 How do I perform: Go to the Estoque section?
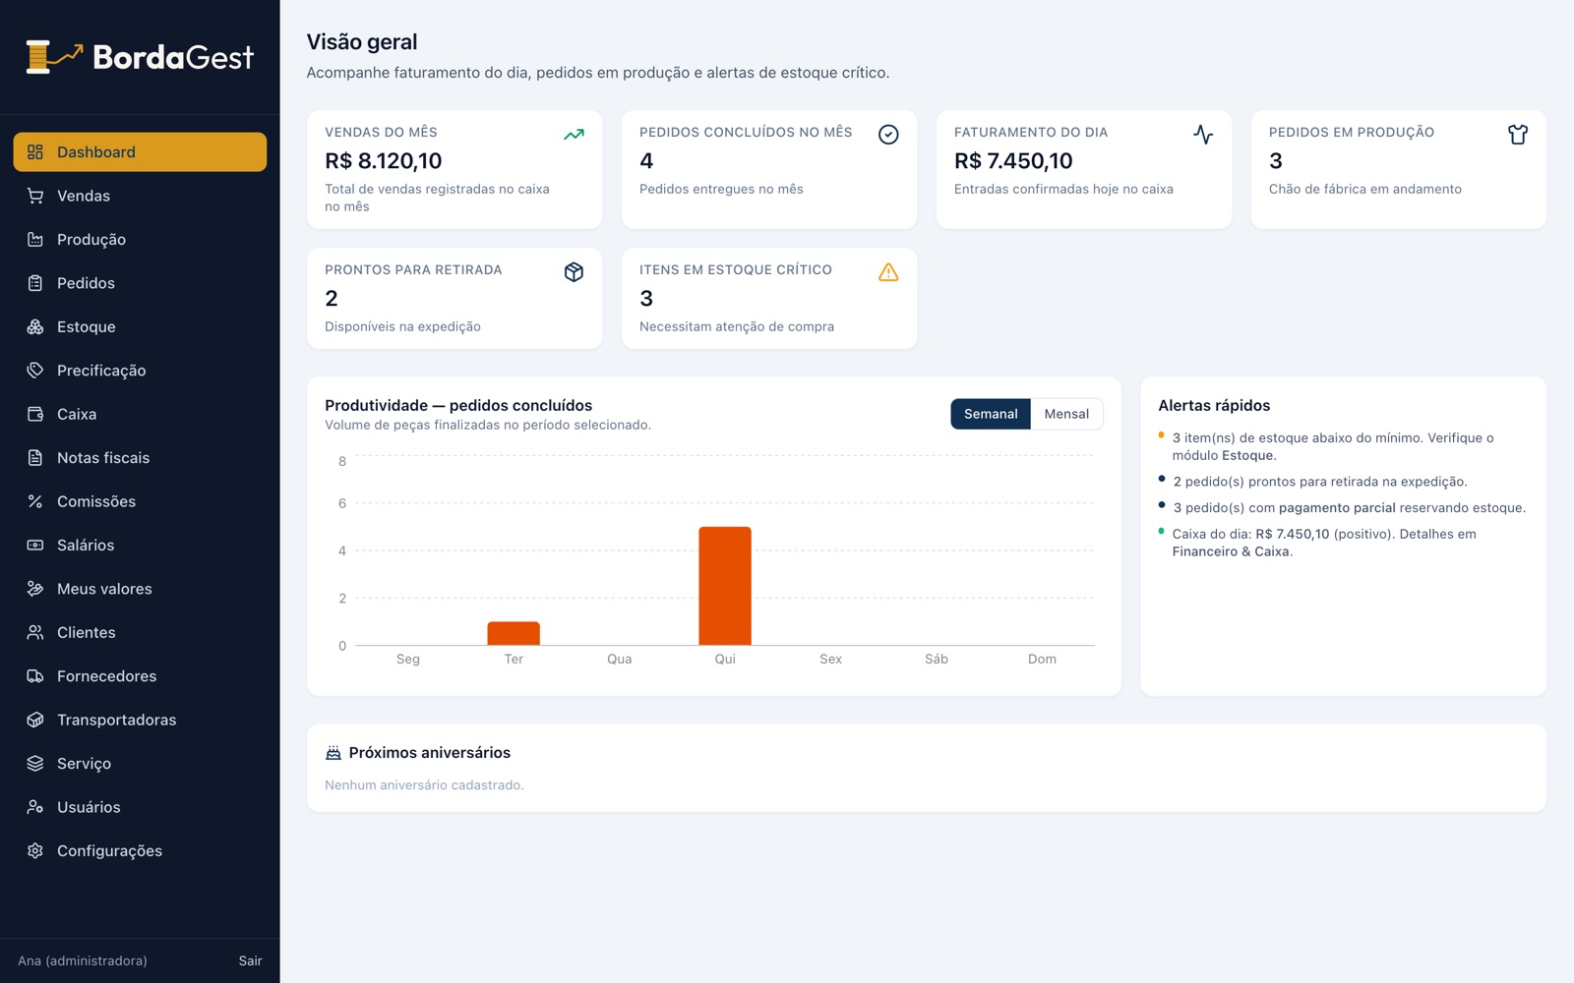pyautogui.click(x=140, y=326)
